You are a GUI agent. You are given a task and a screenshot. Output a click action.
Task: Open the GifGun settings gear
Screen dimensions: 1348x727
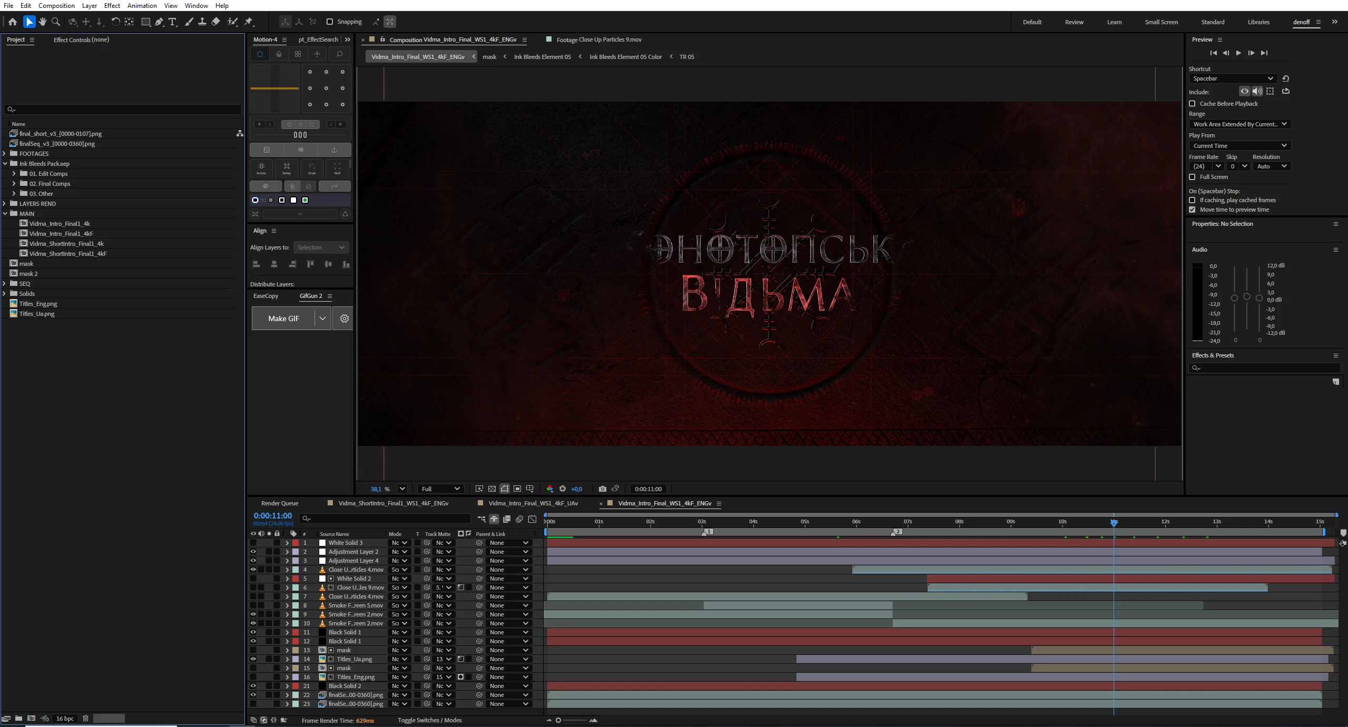[343, 318]
